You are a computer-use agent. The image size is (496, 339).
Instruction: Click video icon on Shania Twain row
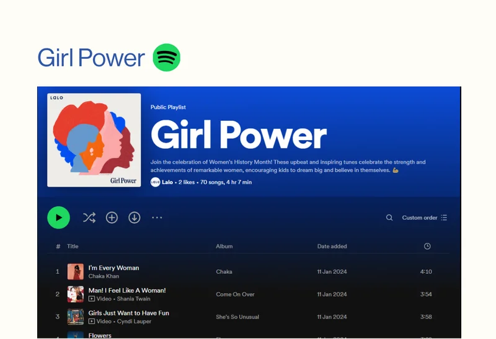[x=91, y=299]
